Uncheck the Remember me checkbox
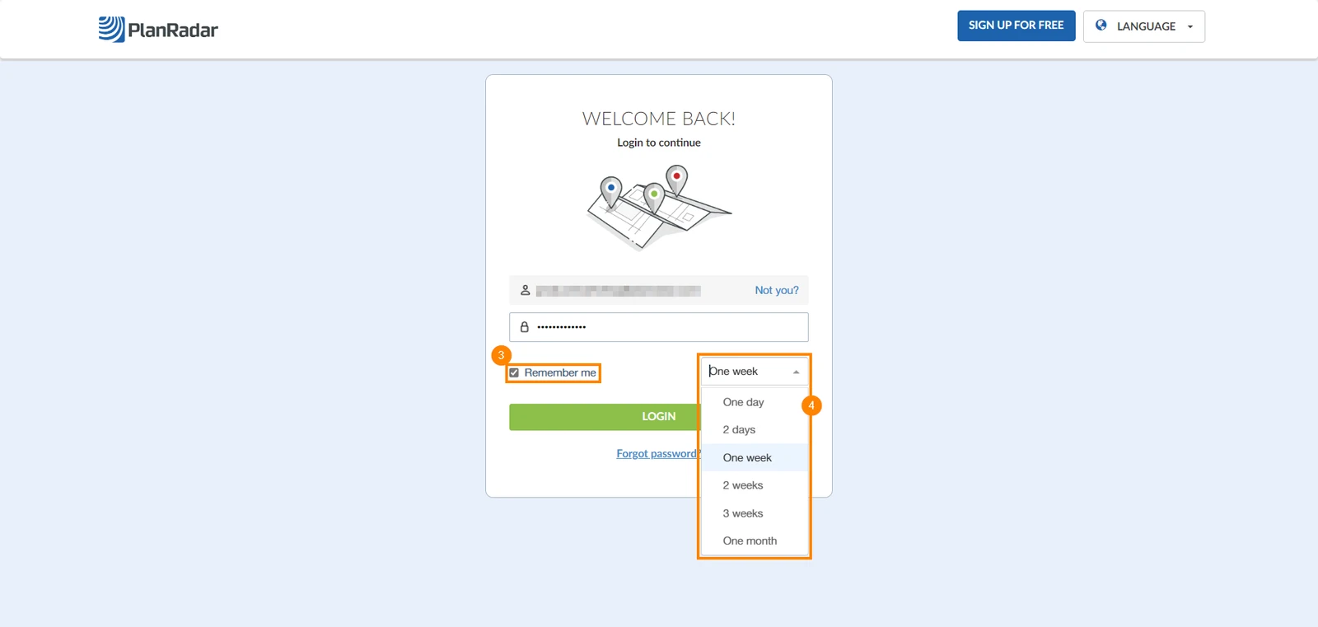 [x=514, y=373]
